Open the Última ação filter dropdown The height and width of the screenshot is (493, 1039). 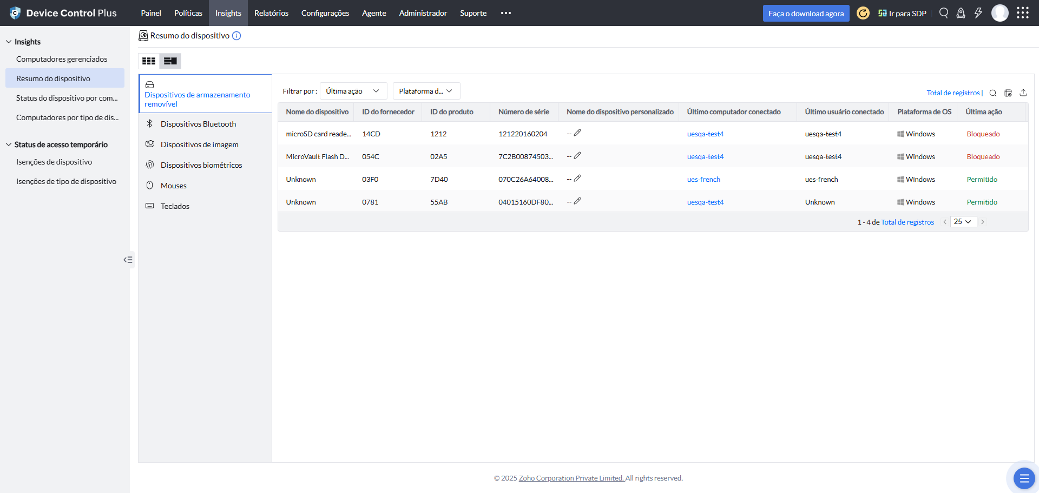coord(353,91)
